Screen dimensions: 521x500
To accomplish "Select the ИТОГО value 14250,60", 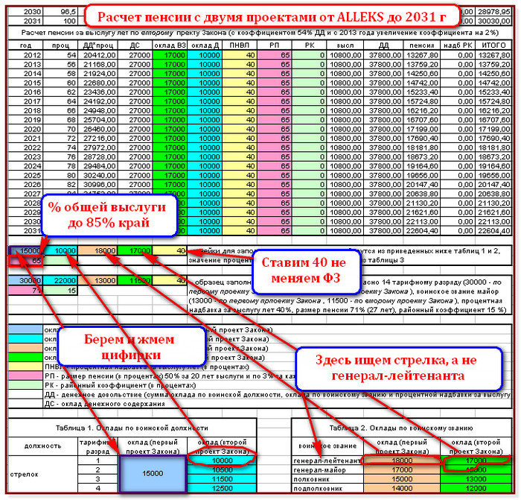I will click(493, 74).
